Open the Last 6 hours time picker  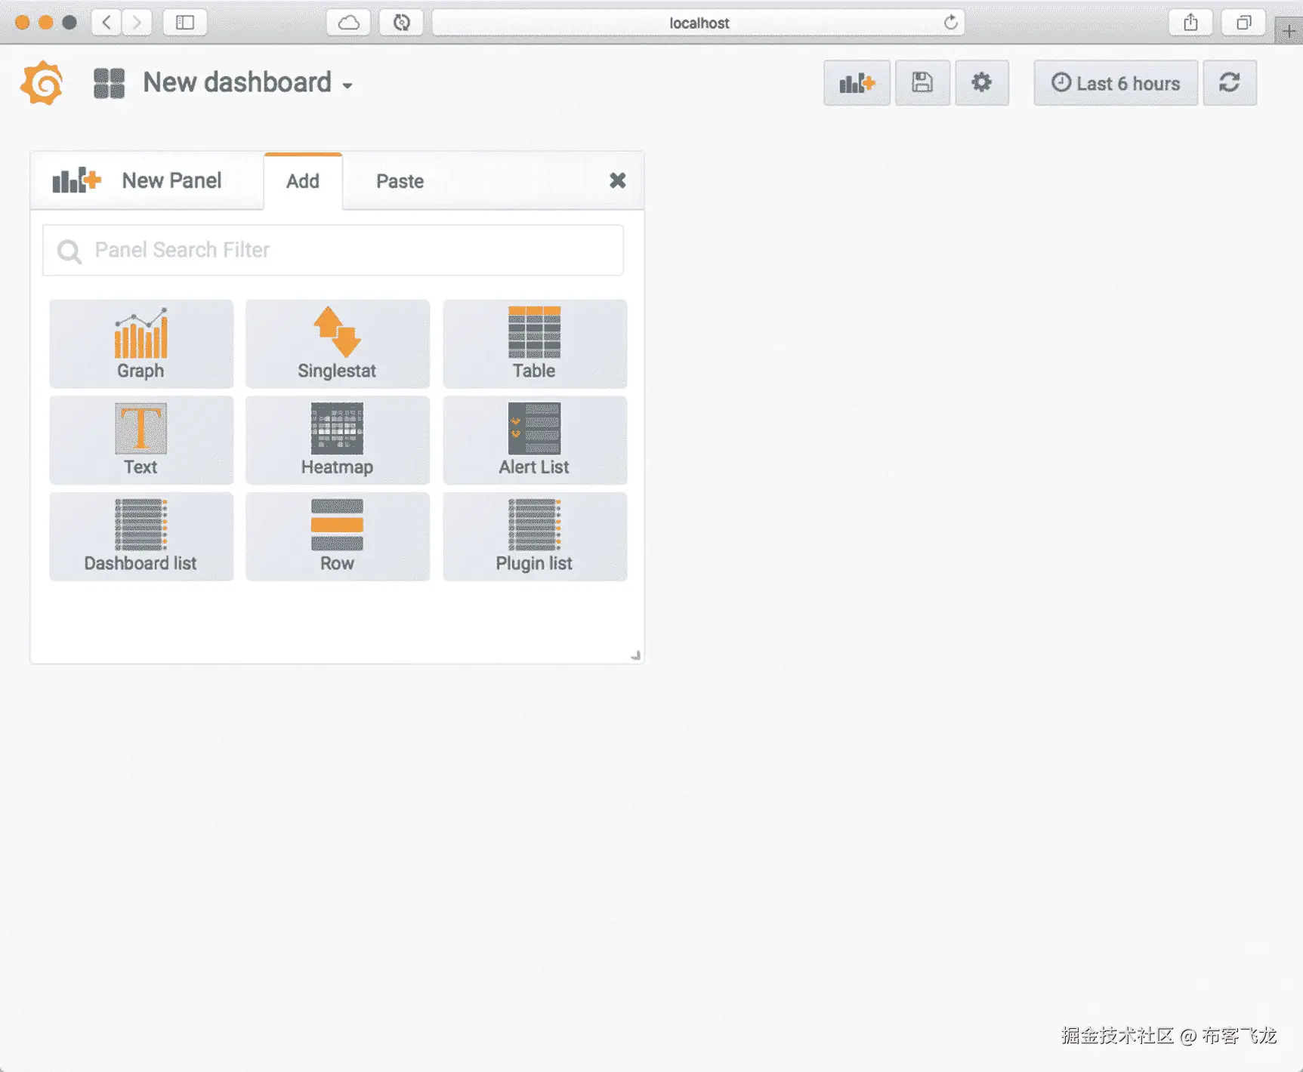[1116, 83]
